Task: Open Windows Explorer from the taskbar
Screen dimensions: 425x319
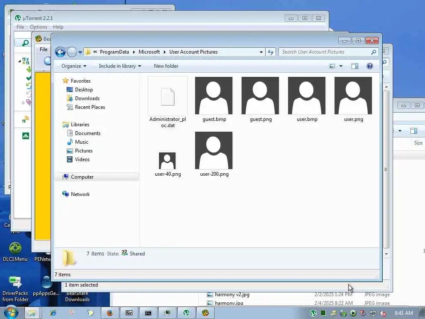Action: tap(32, 313)
